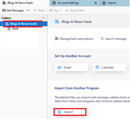Image resolution: width=130 pixels, height=119 pixels.
Task: Open the Tag dropdown
Action: coord(55,10)
